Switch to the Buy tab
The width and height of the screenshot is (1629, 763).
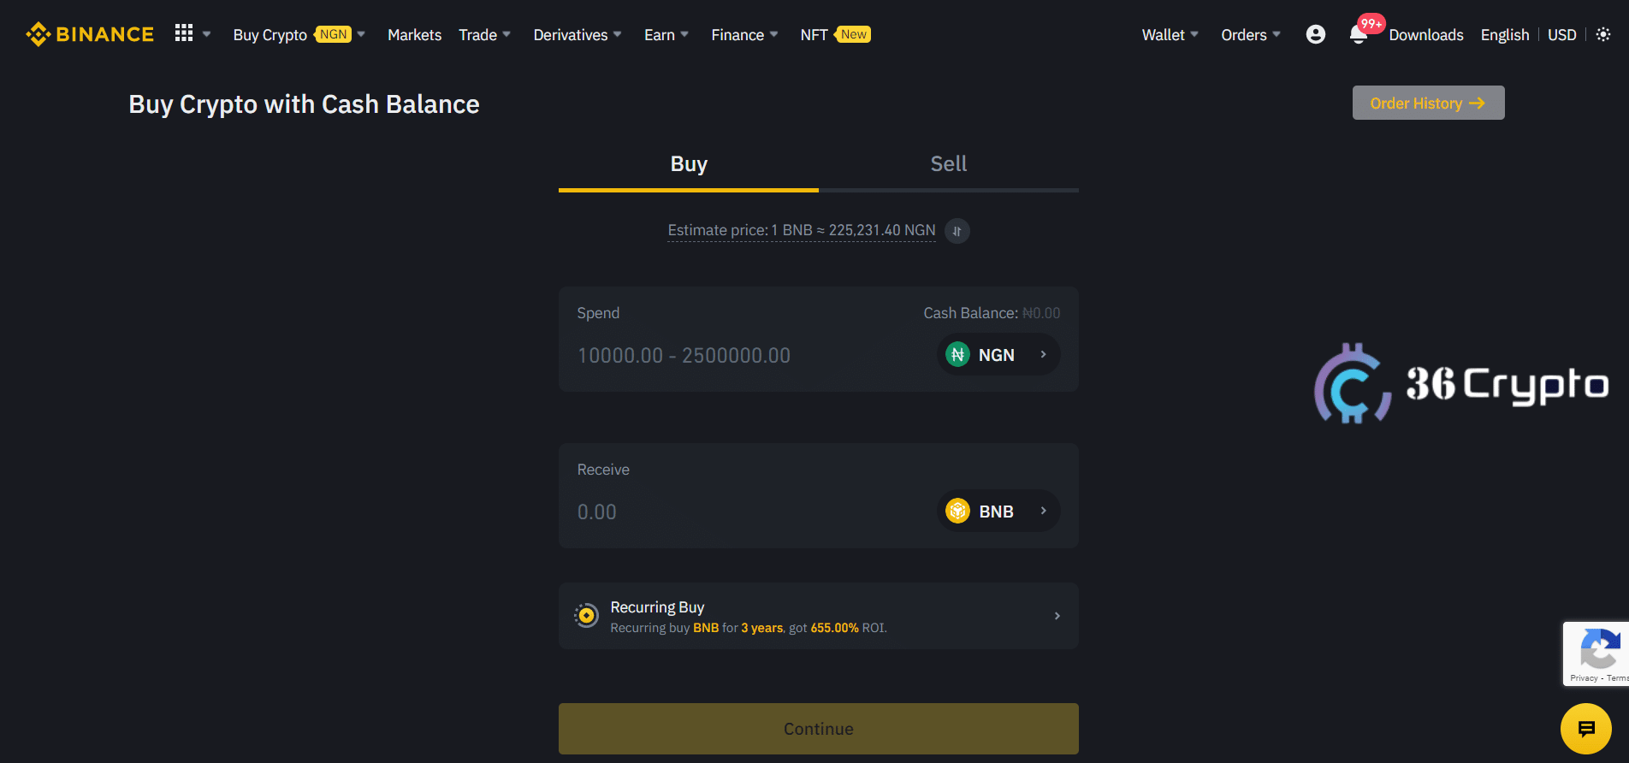[689, 164]
